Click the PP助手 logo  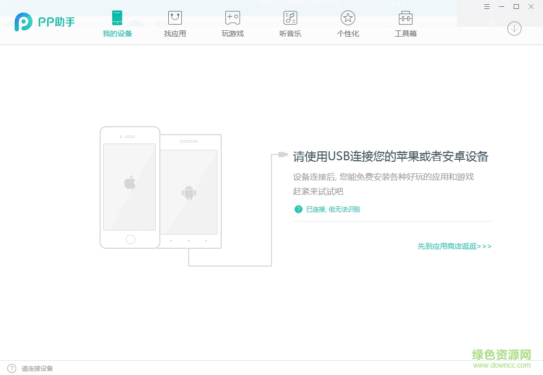[x=44, y=22]
